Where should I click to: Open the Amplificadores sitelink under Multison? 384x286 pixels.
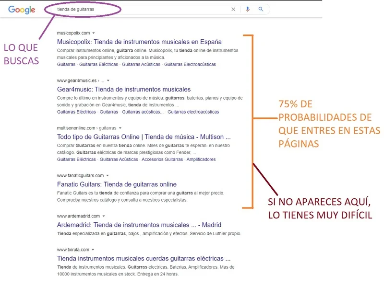tap(201, 160)
